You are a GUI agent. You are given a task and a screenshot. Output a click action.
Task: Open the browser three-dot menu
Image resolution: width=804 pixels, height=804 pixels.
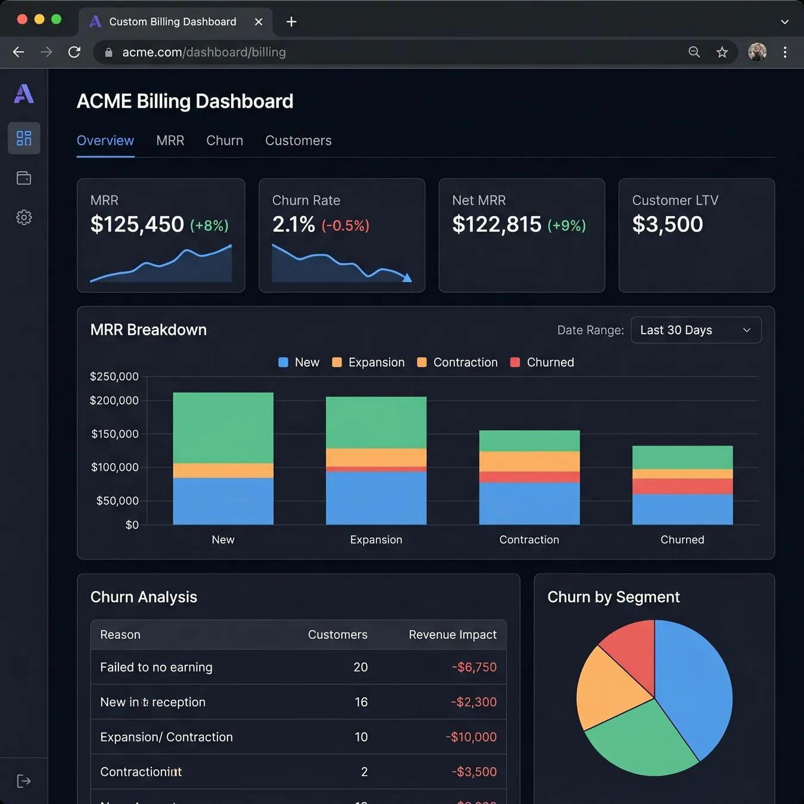point(785,52)
